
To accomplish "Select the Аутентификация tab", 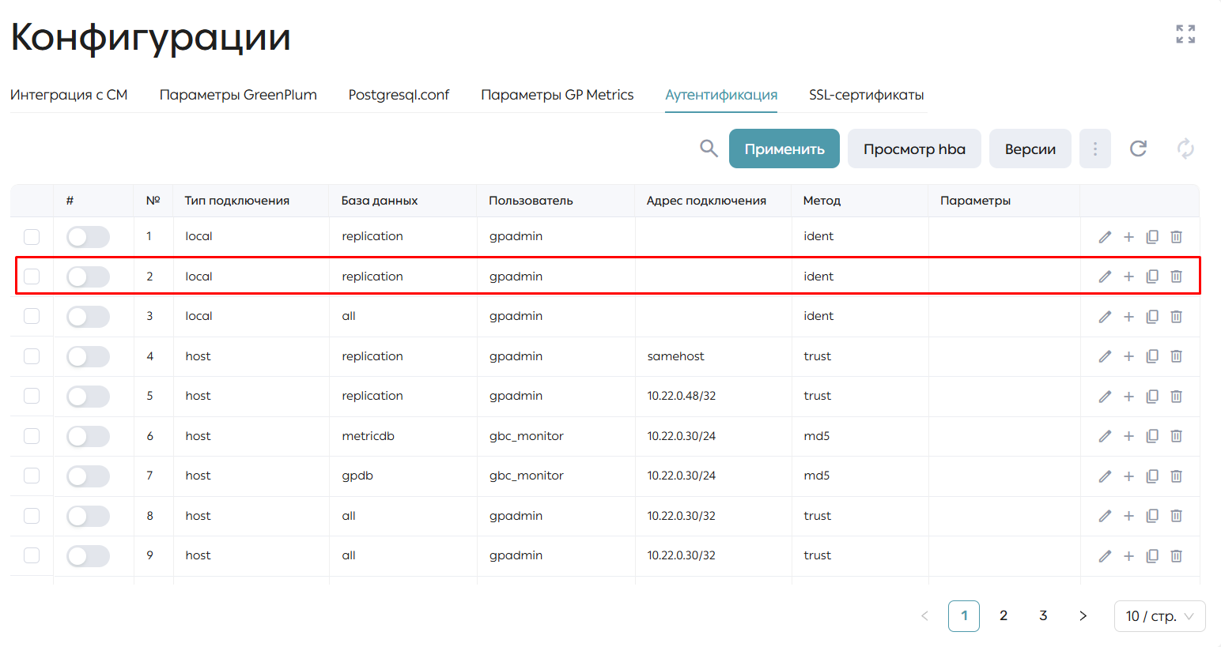I will 721,95.
